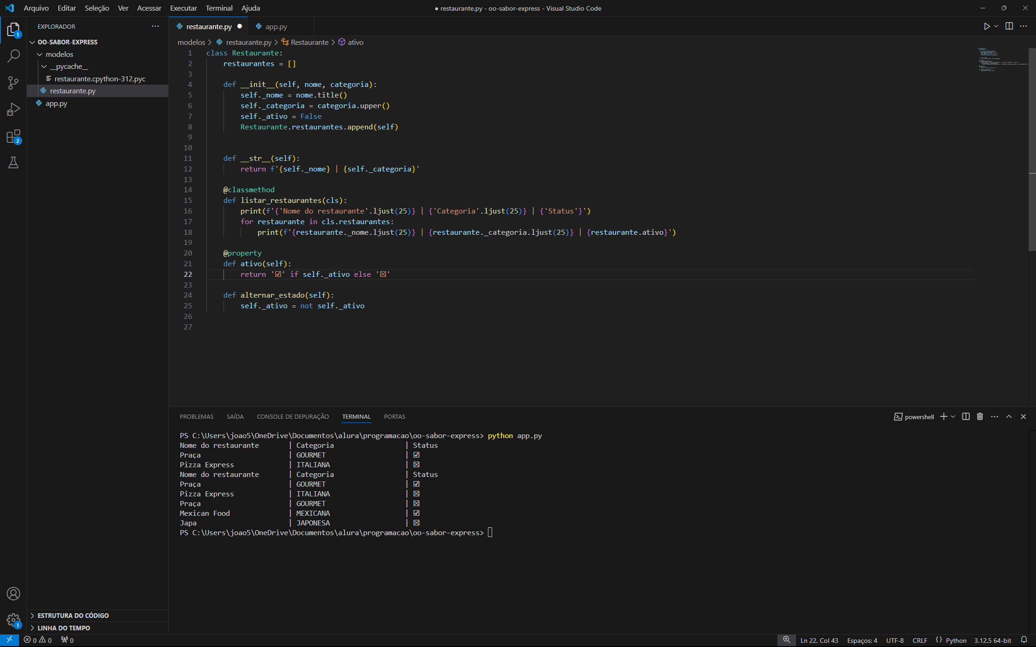Open zoom magnifier in status bar
Viewport: 1036px width, 647px height.
(x=787, y=641)
